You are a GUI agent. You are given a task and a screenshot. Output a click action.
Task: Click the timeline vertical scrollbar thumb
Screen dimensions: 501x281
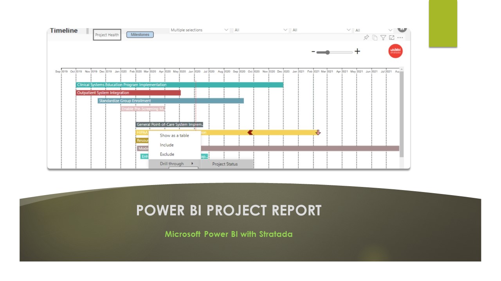point(402,114)
